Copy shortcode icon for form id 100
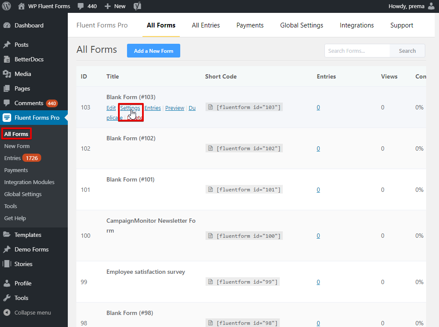Image resolution: width=439 pixels, height=327 pixels. pos(211,236)
